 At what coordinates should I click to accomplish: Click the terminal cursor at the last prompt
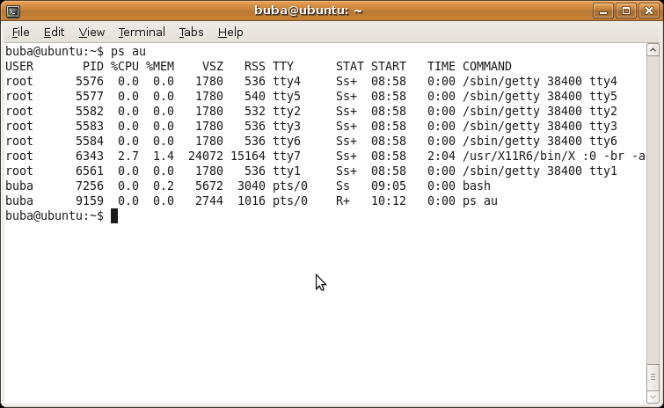[x=114, y=215]
